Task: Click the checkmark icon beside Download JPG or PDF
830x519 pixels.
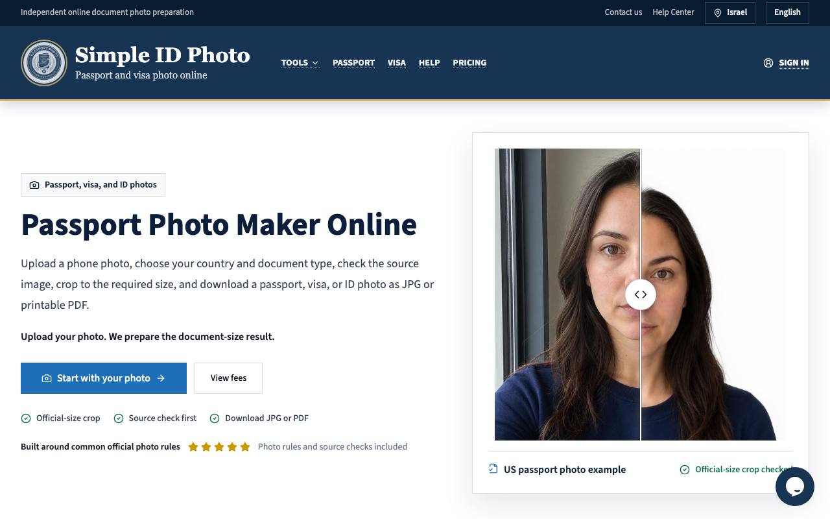Action: point(215,418)
